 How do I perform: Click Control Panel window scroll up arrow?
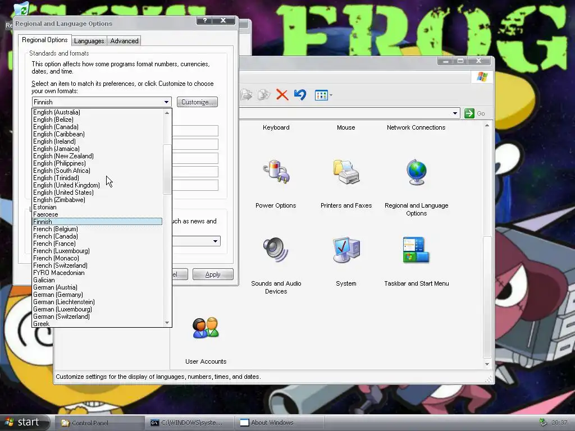[x=487, y=126]
